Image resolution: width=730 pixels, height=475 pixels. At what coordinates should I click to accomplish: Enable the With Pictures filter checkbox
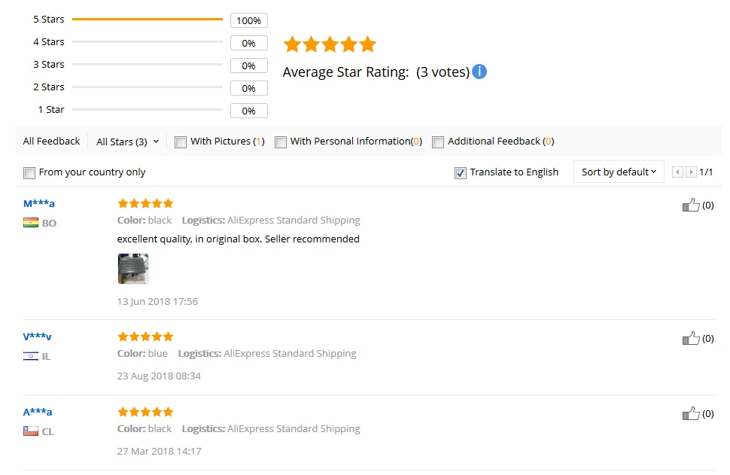click(x=181, y=142)
